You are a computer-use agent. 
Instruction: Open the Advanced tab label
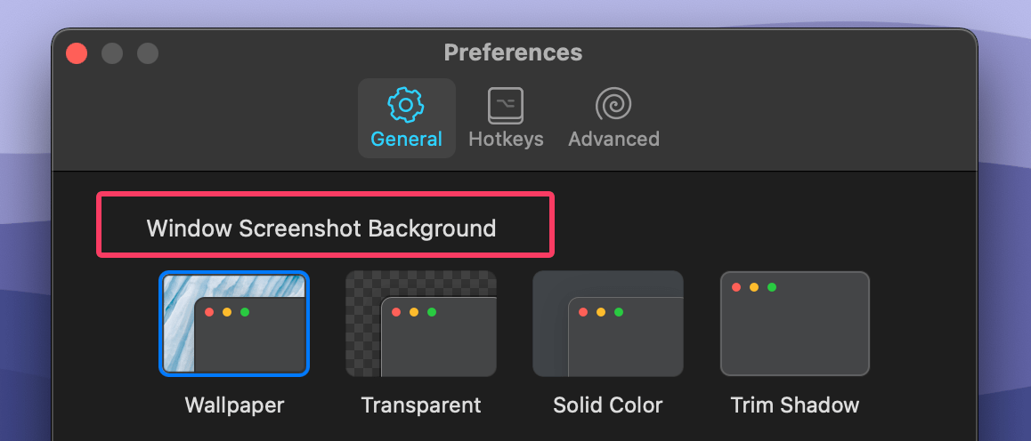click(613, 139)
